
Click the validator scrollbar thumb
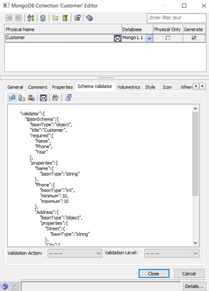pyautogui.click(x=195, y=154)
